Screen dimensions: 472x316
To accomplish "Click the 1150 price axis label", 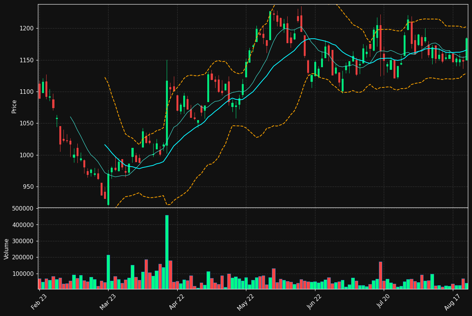I will (x=27, y=60).
